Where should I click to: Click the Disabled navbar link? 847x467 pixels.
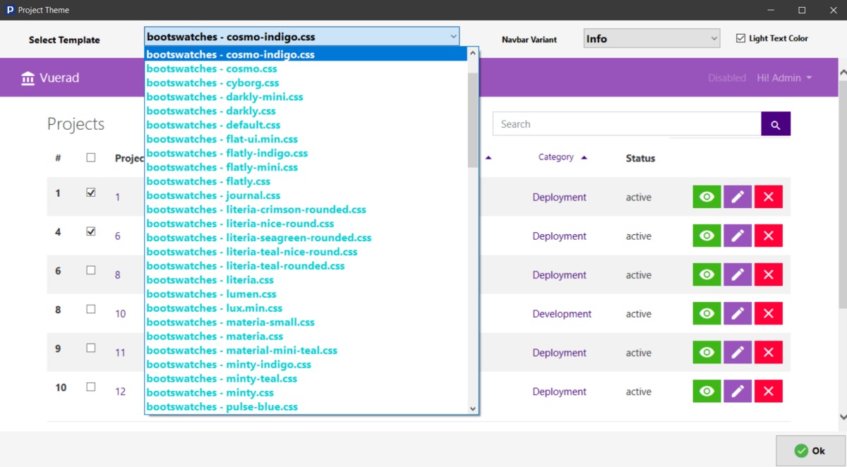[727, 78]
